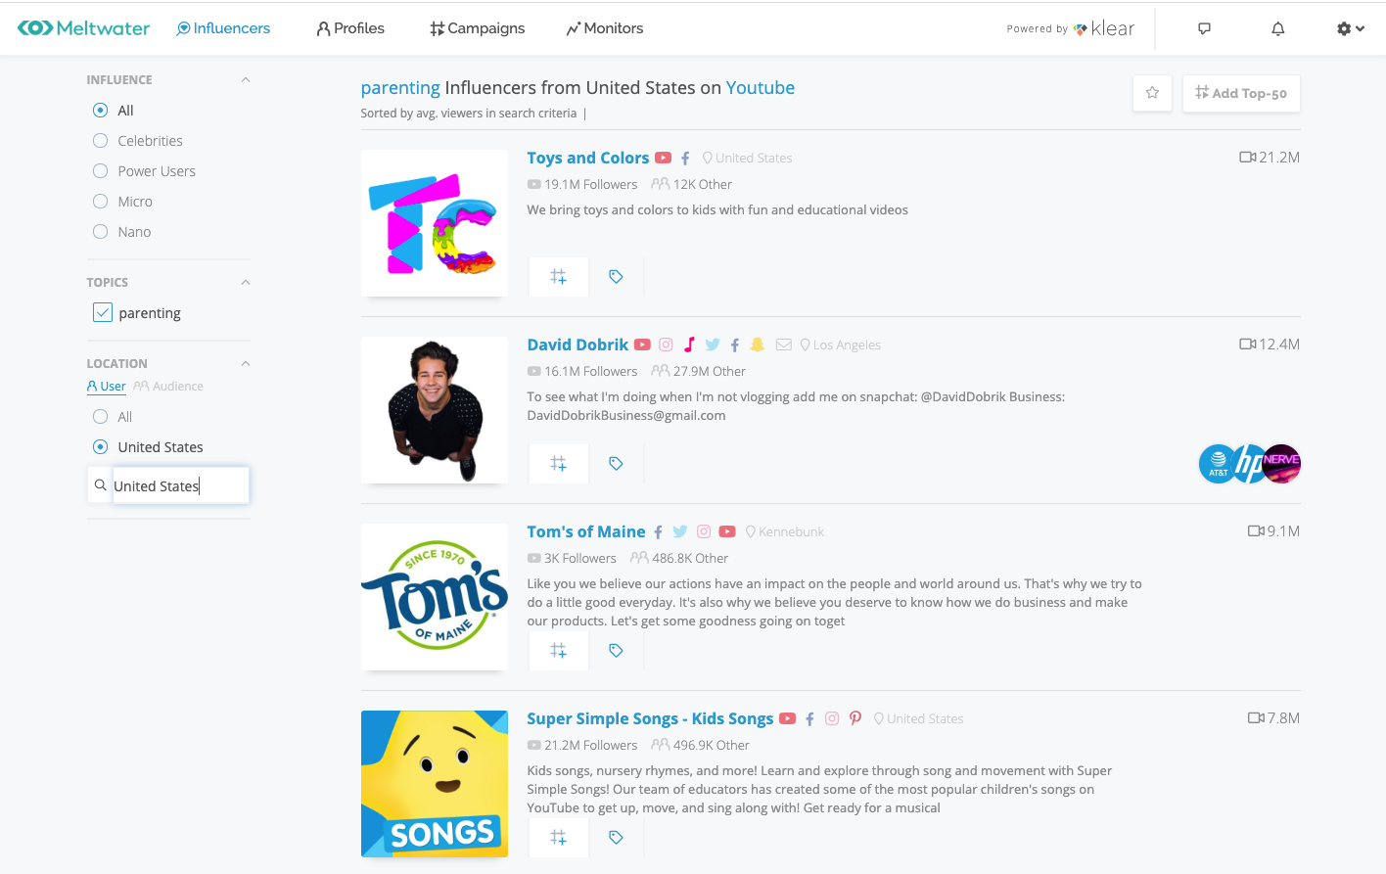Open the David Dobrik profile link

pyautogui.click(x=578, y=345)
